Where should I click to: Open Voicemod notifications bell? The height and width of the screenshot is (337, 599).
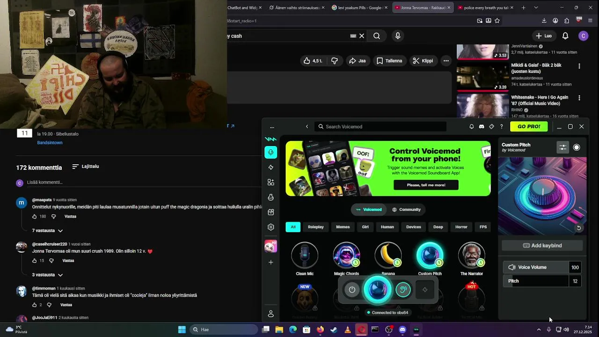coord(471,126)
